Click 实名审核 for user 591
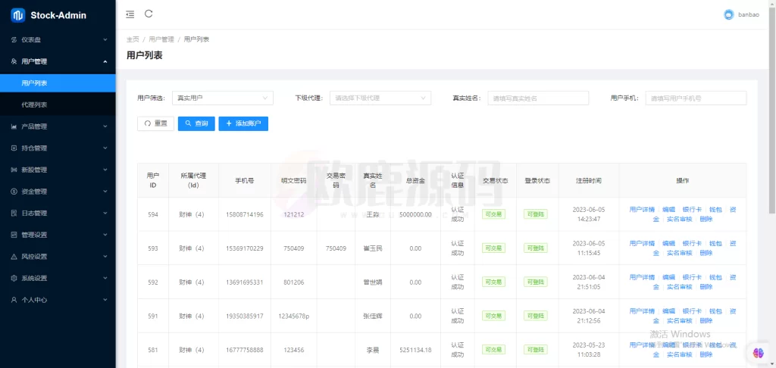The height and width of the screenshot is (368, 776). 680,320
